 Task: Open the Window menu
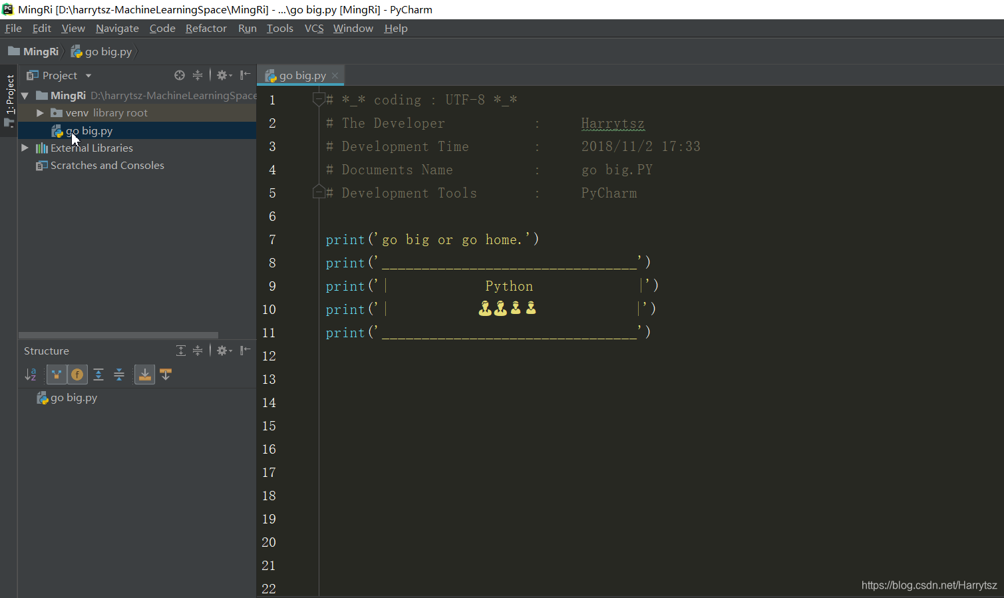click(353, 28)
